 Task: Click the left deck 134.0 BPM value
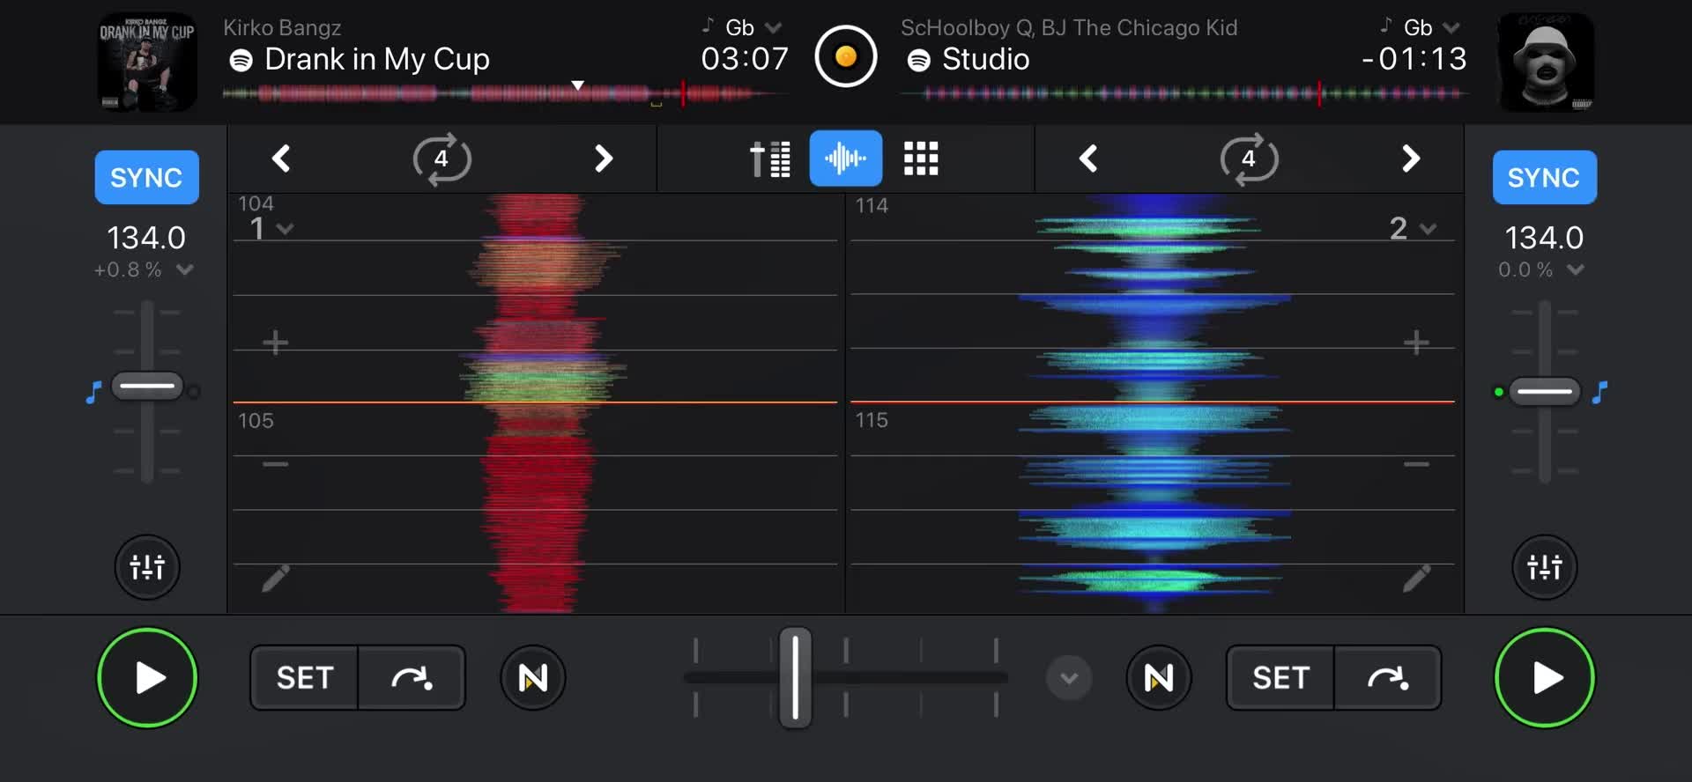[146, 238]
